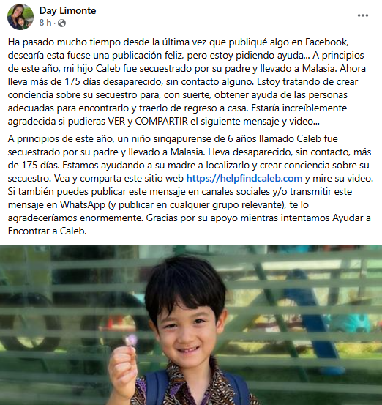
Task: Click the Day Limonte author name
Action: point(67,10)
